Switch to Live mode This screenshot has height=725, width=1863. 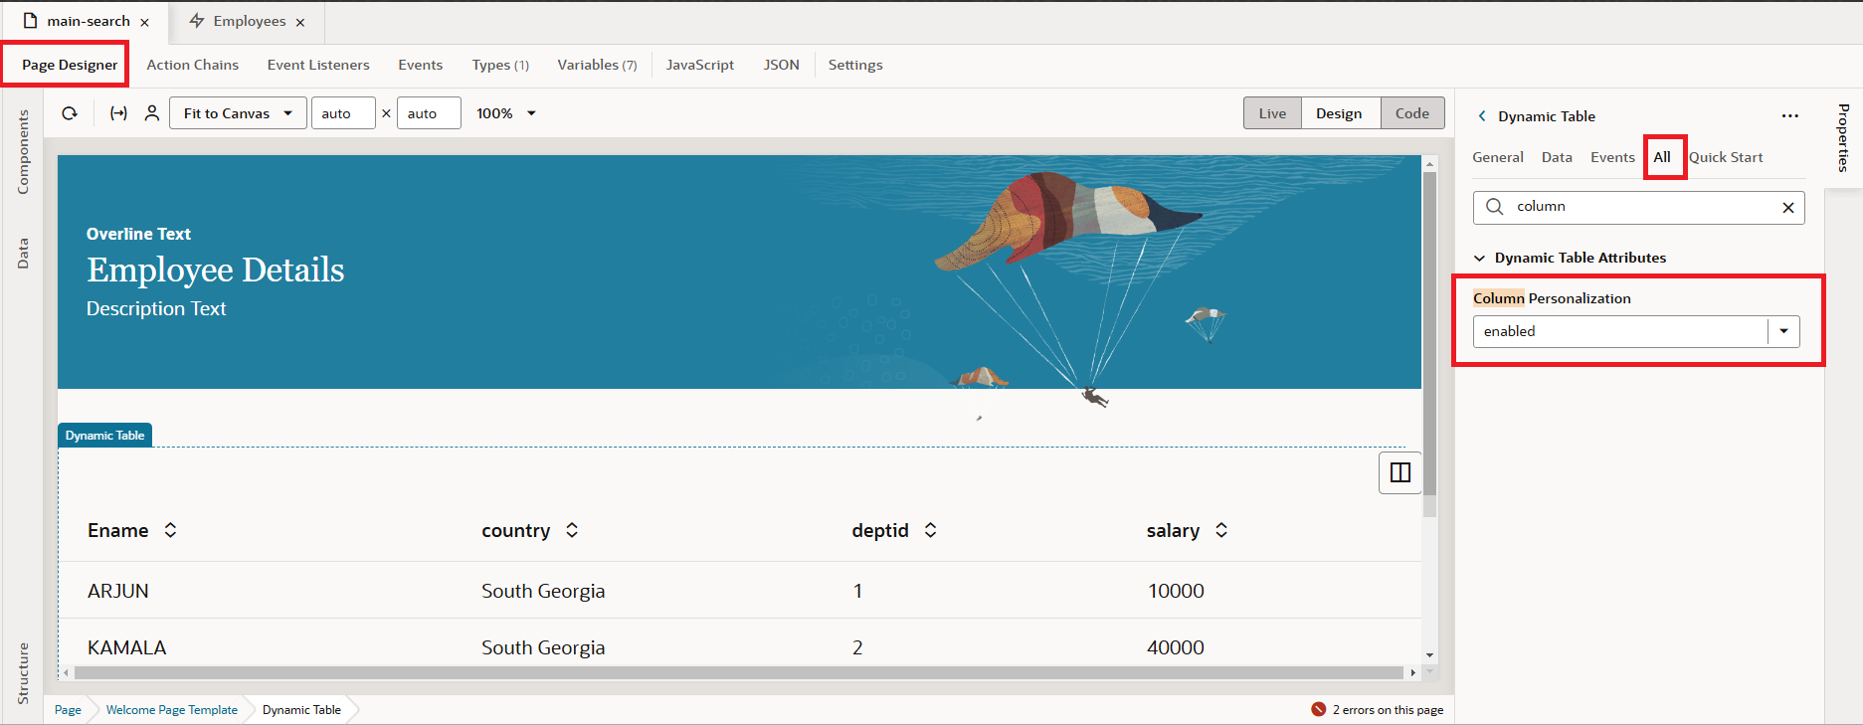(1272, 113)
